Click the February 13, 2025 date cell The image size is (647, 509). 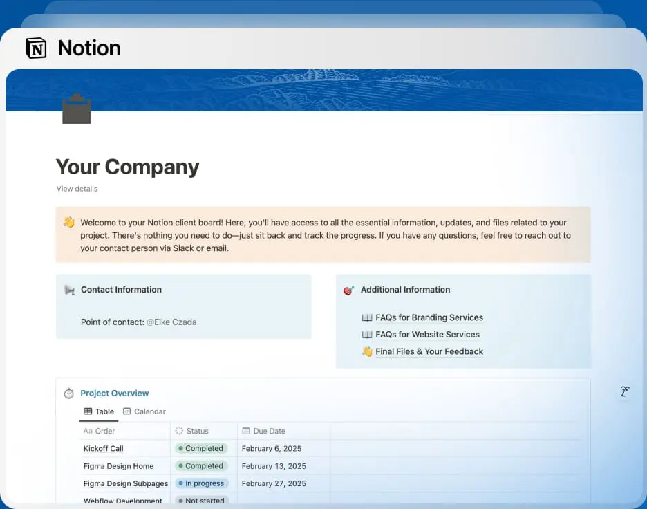pyautogui.click(x=274, y=466)
